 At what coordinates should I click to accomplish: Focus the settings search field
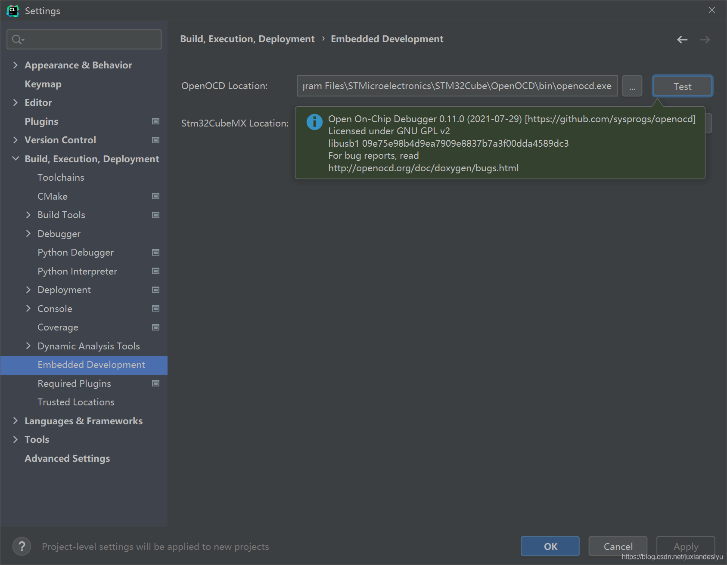(84, 40)
